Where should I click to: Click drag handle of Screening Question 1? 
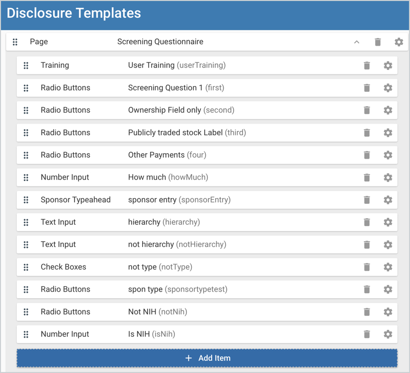26,88
